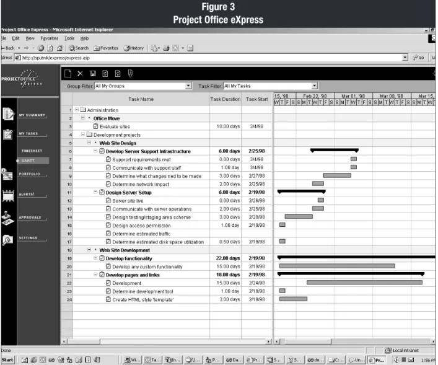Viewport: 438px width, 365px height.
Task: Click the Approvals stamp icon
Action: pyautogui.click(x=7, y=218)
